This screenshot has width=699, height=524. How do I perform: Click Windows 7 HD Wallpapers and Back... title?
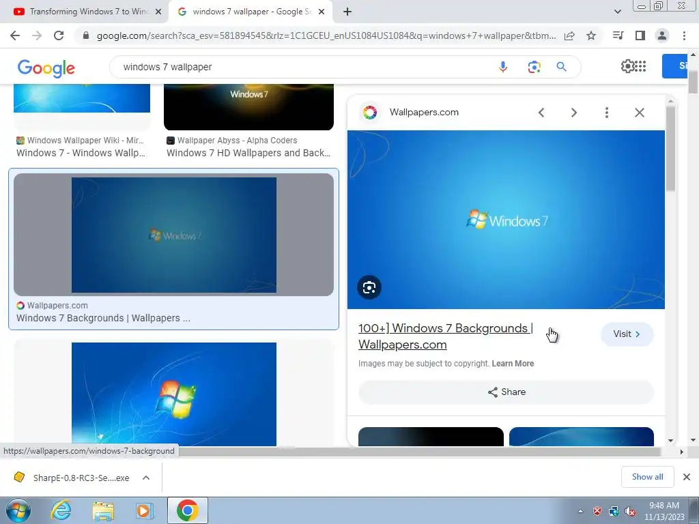click(x=248, y=153)
